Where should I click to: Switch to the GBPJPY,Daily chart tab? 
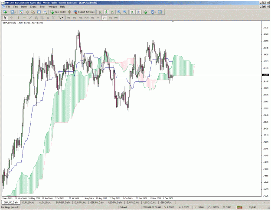97,203
